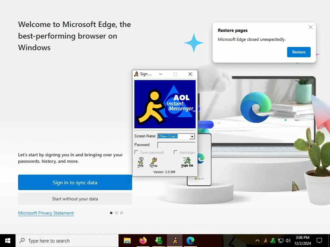
Task: Choose Start without your data
Action: point(75,199)
